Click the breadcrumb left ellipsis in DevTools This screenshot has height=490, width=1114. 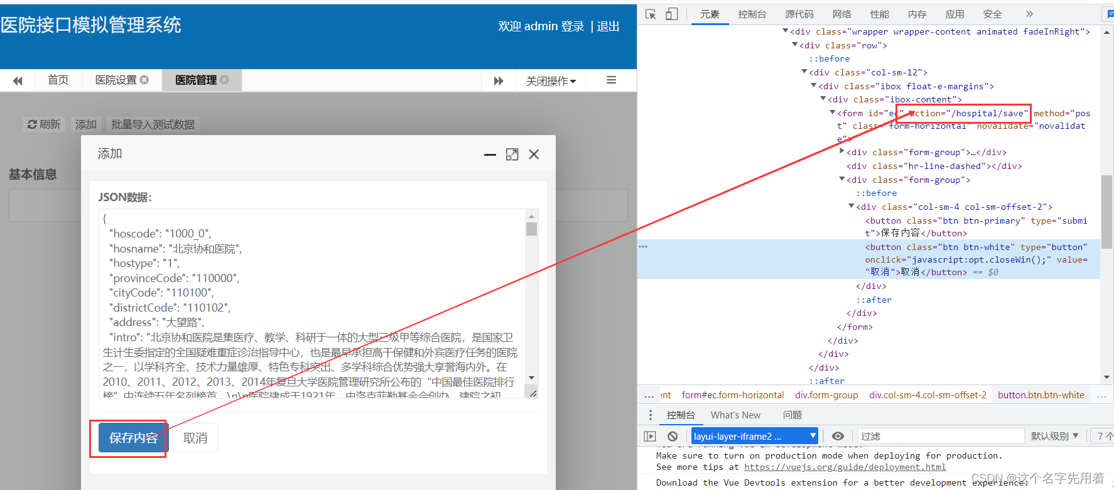coord(649,396)
